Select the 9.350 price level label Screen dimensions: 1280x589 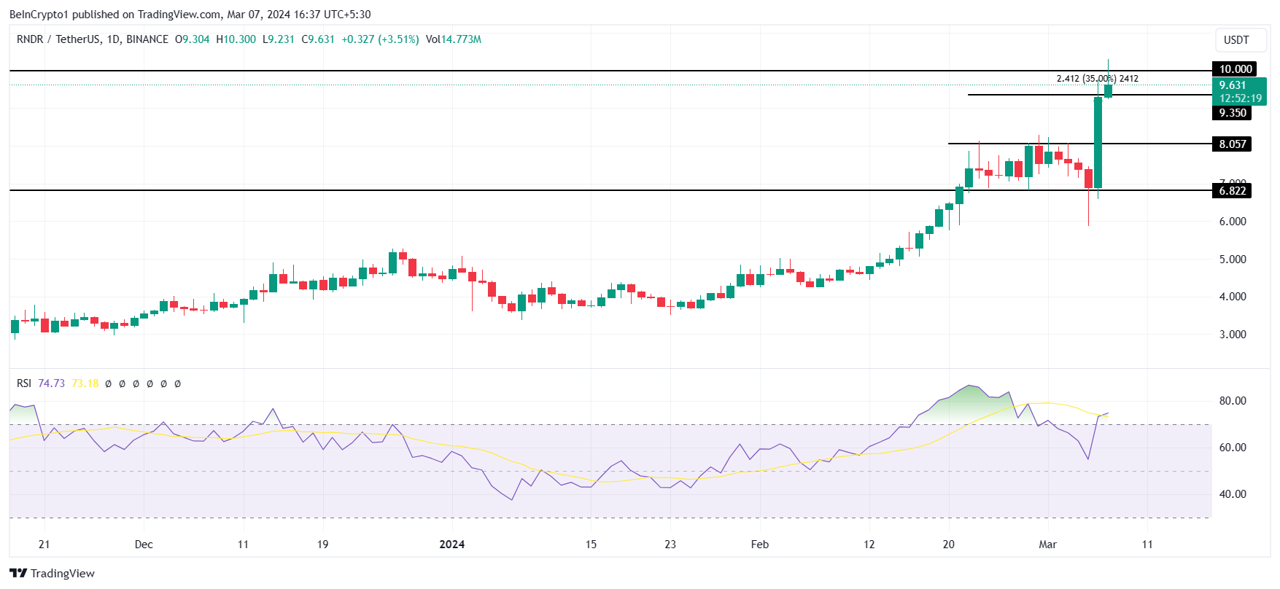click(1232, 113)
